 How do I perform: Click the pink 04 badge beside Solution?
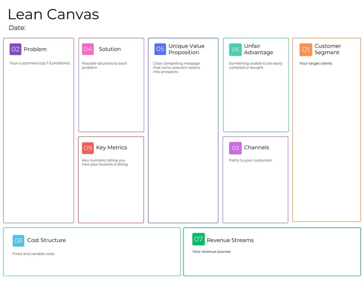pyautogui.click(x=88, y=49)
